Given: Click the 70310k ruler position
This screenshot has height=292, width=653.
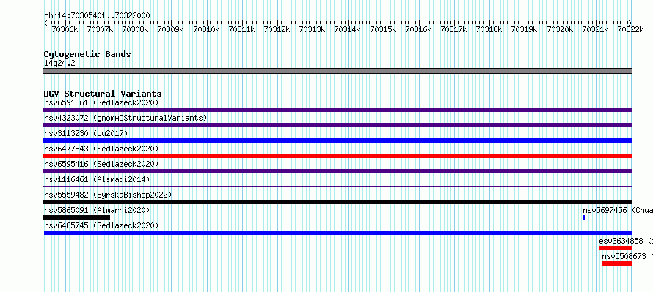Looking at the screenshot, I should click(206, 29).
